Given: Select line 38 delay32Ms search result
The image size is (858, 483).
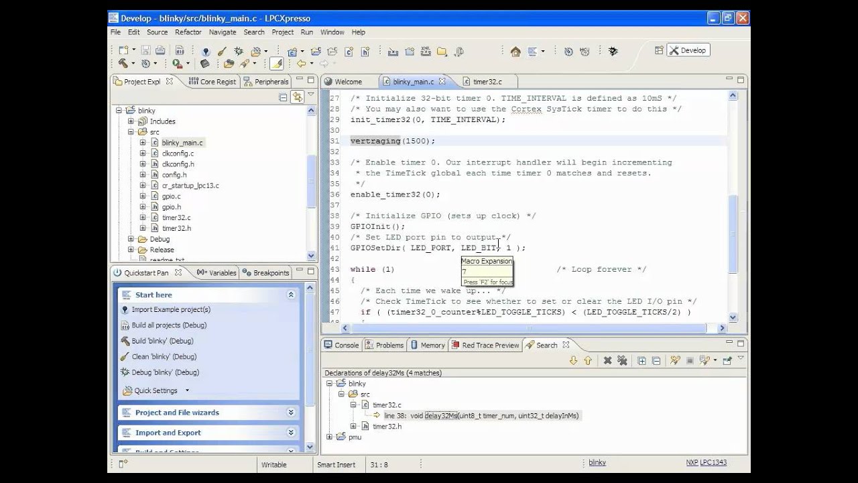Looking at the screenshot, I should (481, 416).
